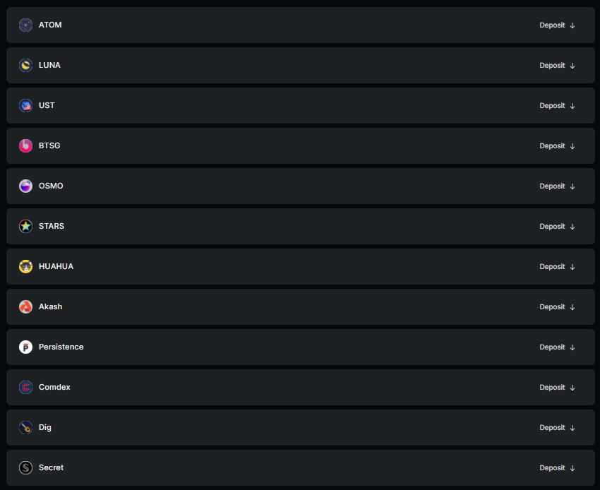The width and height of the screenshot is (600, 490).
Task: Click the red Akash logo icon
Action: click(25, 306)
